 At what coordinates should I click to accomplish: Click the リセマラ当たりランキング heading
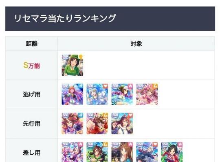[x=65, y=18]
